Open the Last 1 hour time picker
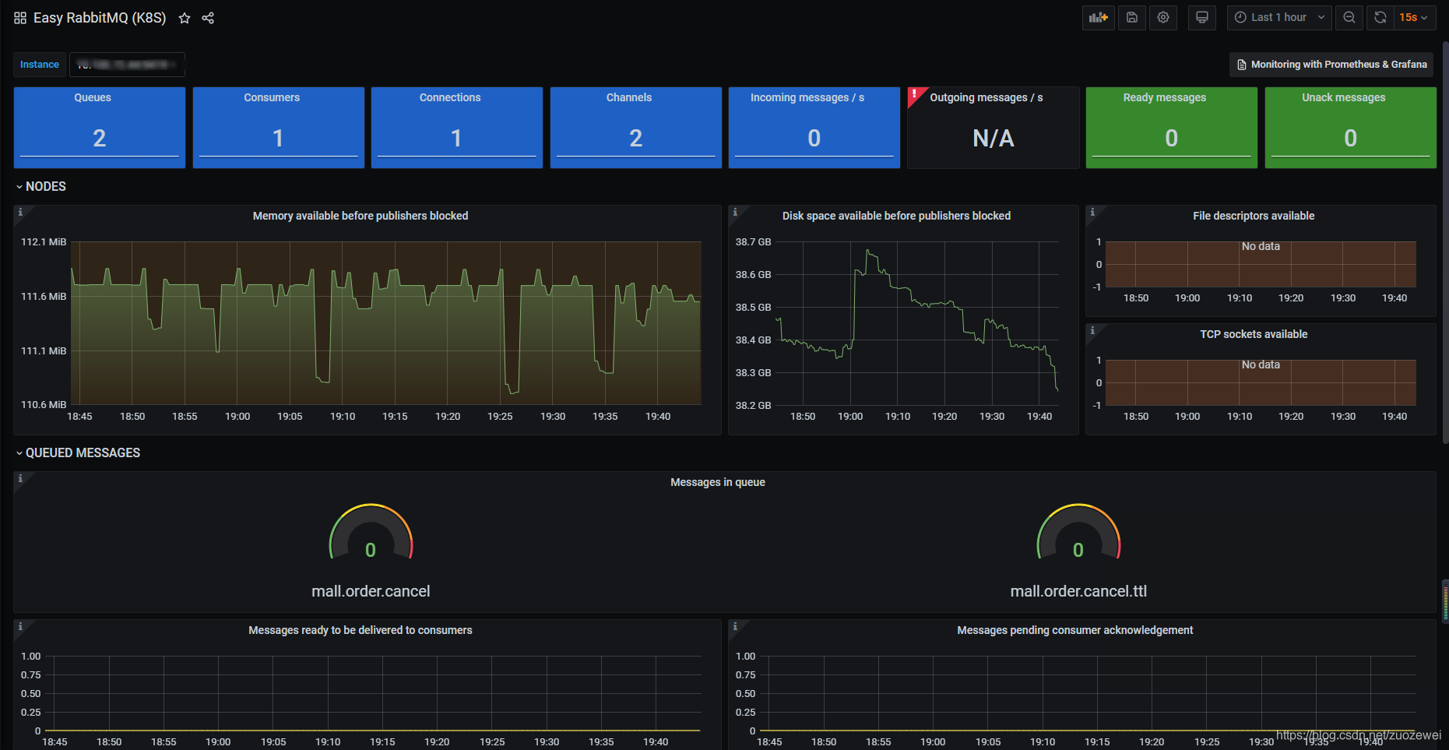Screen dimensions: 1449x750 [1279, 18]
